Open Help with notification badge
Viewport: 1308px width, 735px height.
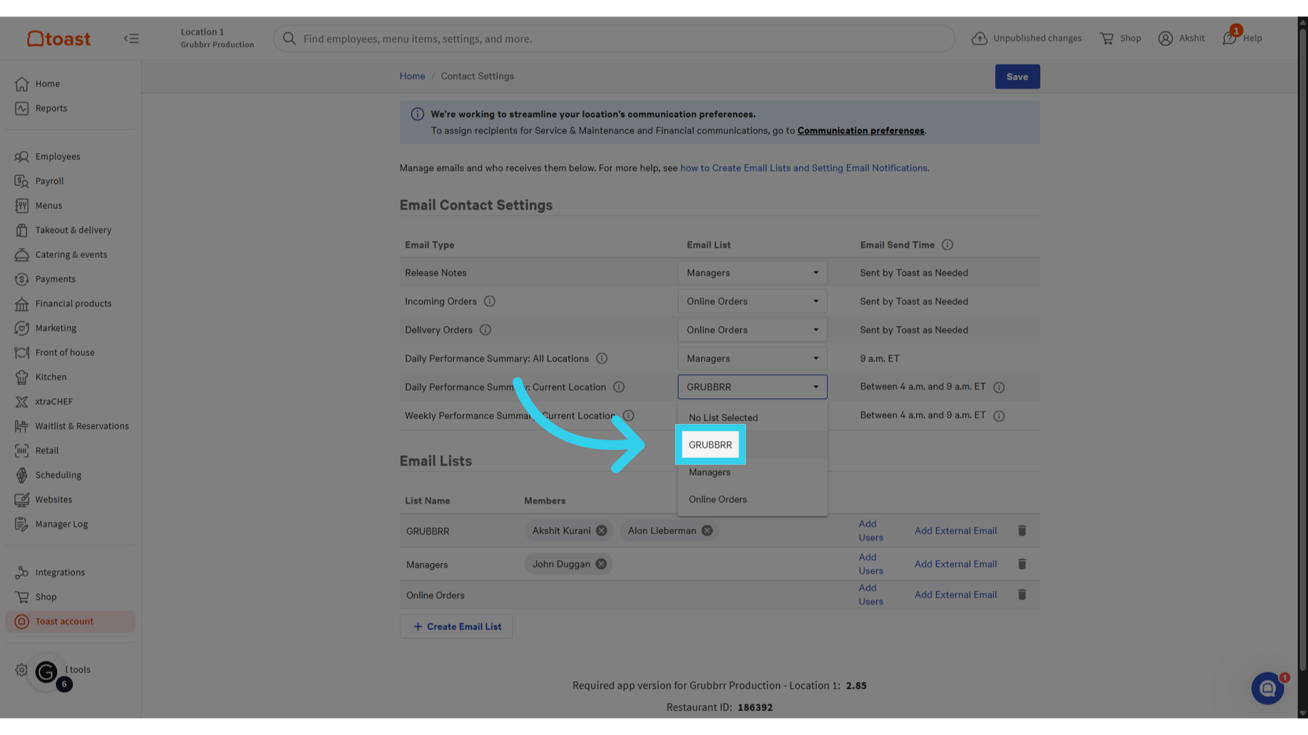pos(1243,37)
